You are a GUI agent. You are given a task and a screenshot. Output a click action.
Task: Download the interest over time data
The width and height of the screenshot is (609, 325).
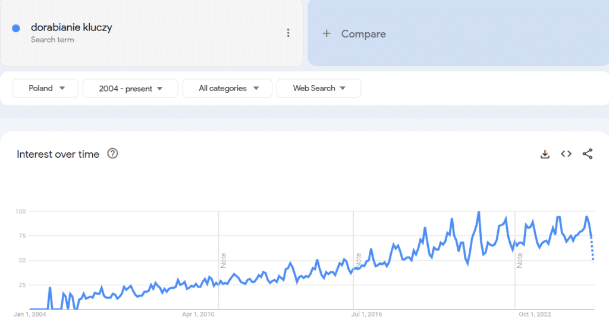click(544, 154)
